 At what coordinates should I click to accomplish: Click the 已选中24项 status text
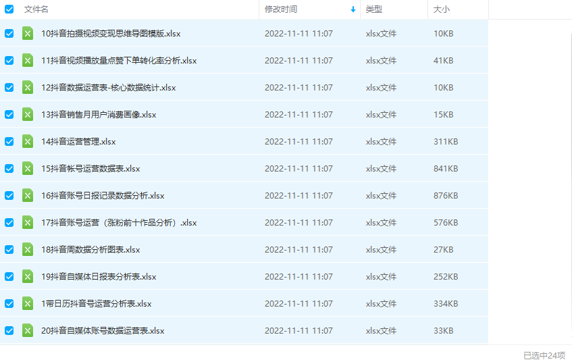pyautogui.click(x=544, y=355)
